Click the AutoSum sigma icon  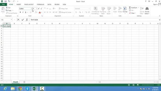130,8
